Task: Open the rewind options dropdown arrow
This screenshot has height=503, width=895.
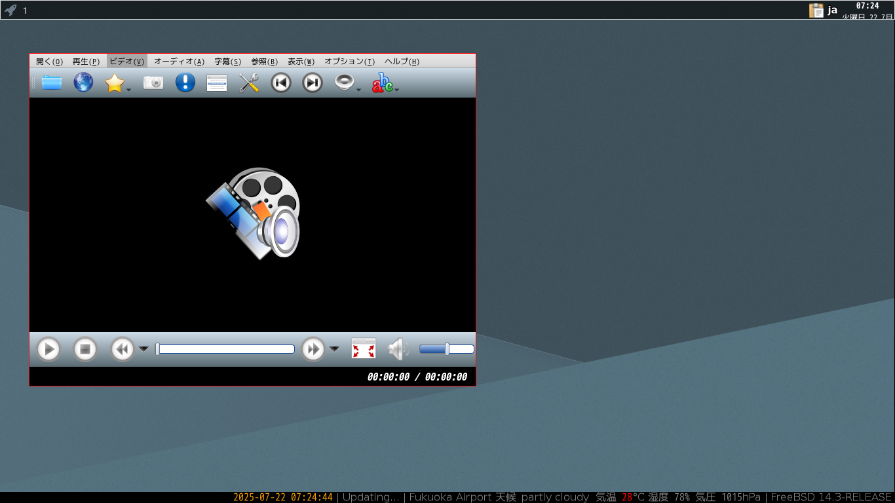Action: click(x=143, y=349)
